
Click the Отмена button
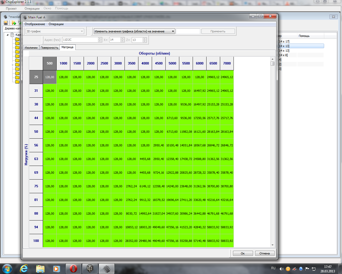pyautogui.click(x=265, y=253)
